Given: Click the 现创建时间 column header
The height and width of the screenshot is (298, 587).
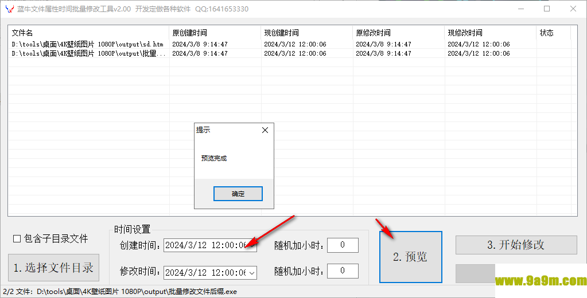Looking at the screenshot, I should [x=307, y=33].
